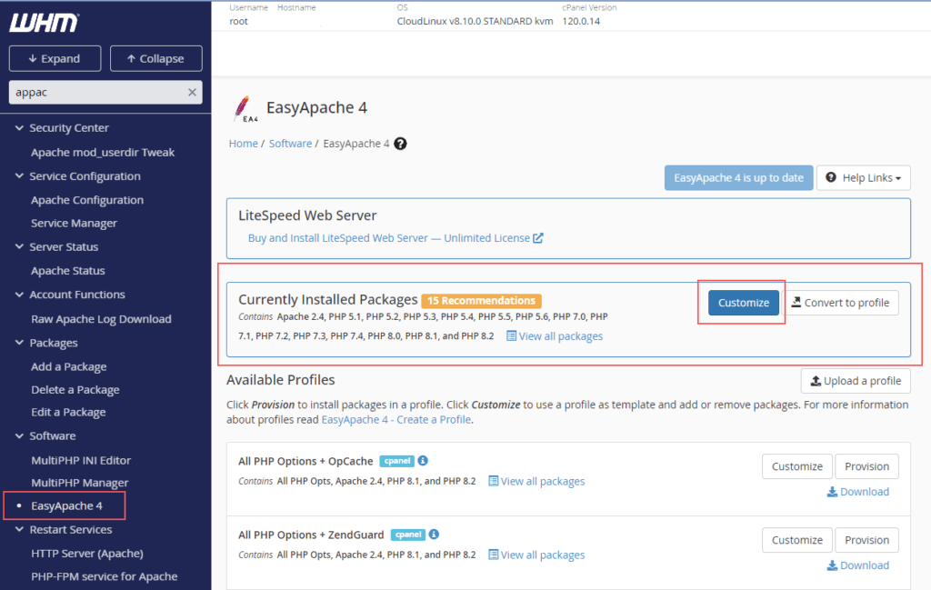This screenshot has height=590, width=931.
Task: Click the cpanel badge on OpCache profile
Action: [396, 461]
